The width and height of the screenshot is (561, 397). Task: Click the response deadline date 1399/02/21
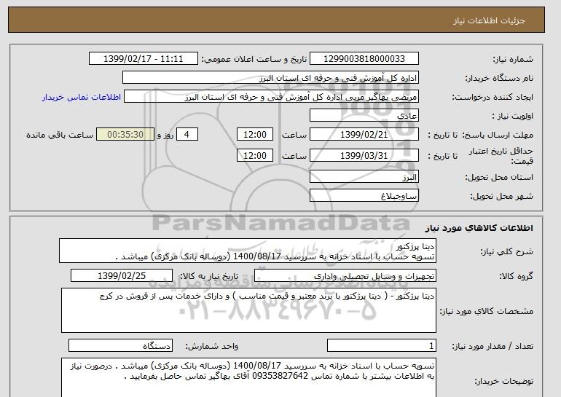tap(364, 135)
